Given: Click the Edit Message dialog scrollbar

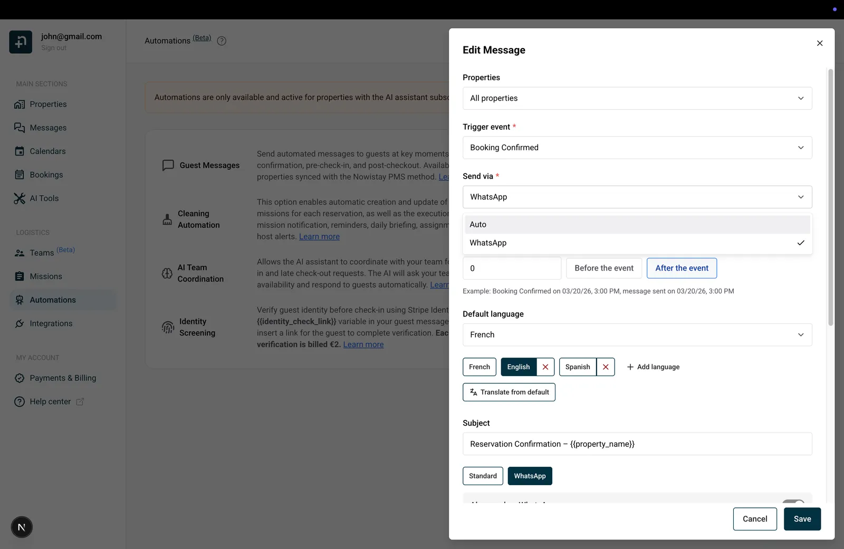Looking at the screenshot, I should click(830, 198).
